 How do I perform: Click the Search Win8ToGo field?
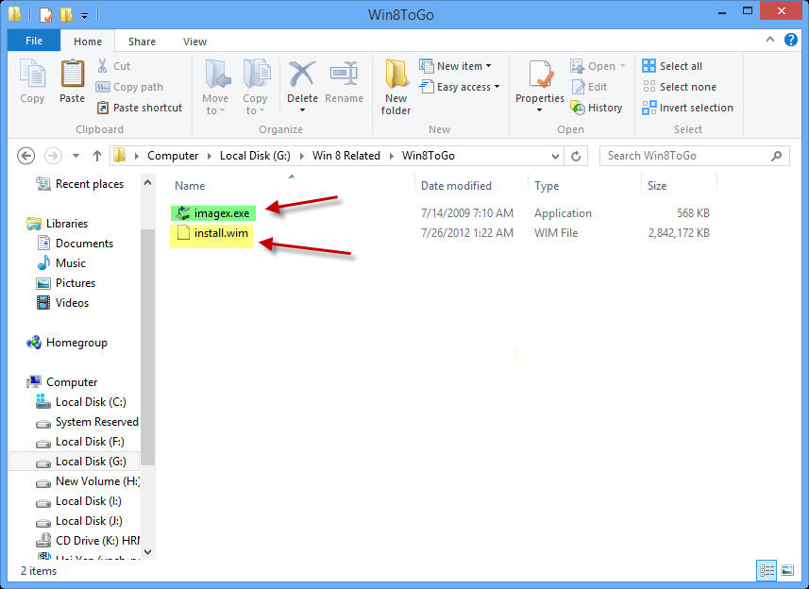point(694,156)
